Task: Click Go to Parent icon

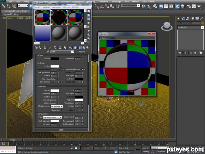Action: pos(84,48)
